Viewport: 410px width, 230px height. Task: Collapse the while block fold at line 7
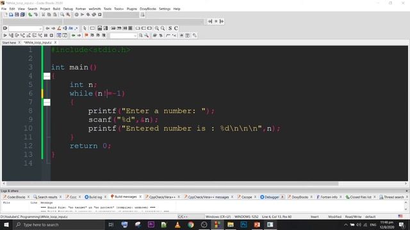pyautogui.click(x=47, y=102)
